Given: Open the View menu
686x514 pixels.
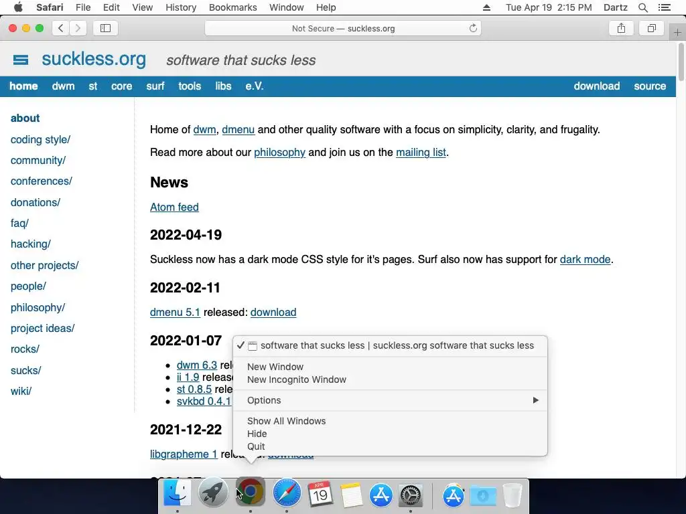Looking at the screenshot, I should [142, 7].
